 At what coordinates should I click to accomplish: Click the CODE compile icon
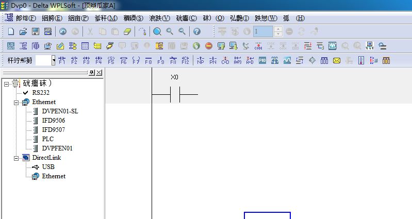(259, 46)
